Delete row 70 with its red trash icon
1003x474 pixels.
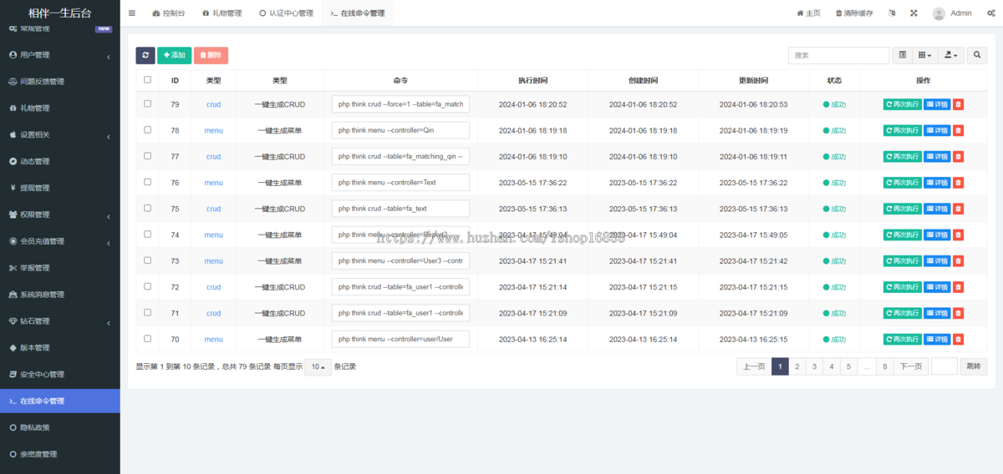pyautogui.click(x=959, y=339)
